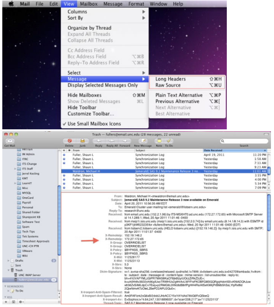
Task: Expand the ITS Staff folder
Action: [15, 169]
